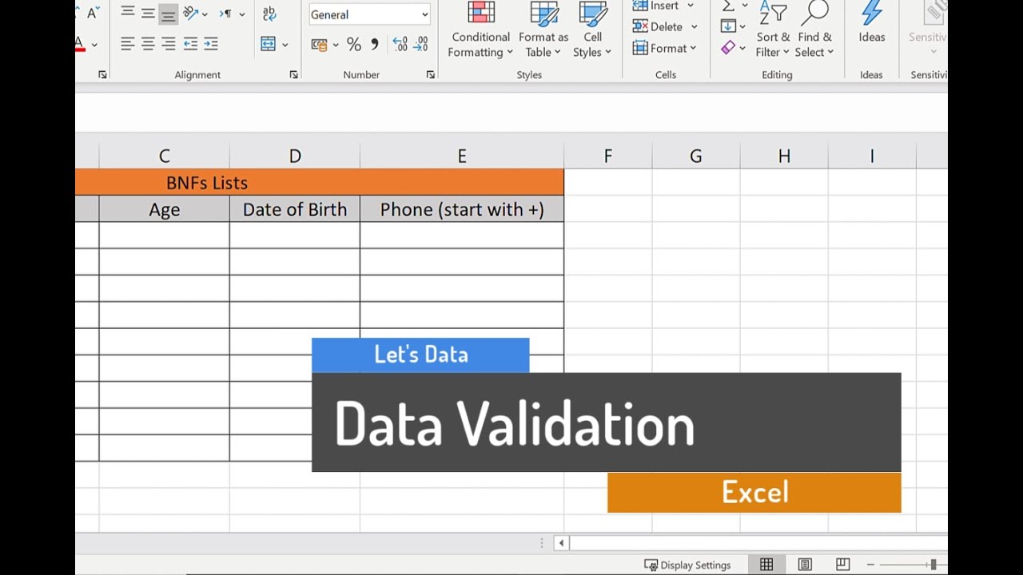Click the zoom slider handle

[933, 565]
